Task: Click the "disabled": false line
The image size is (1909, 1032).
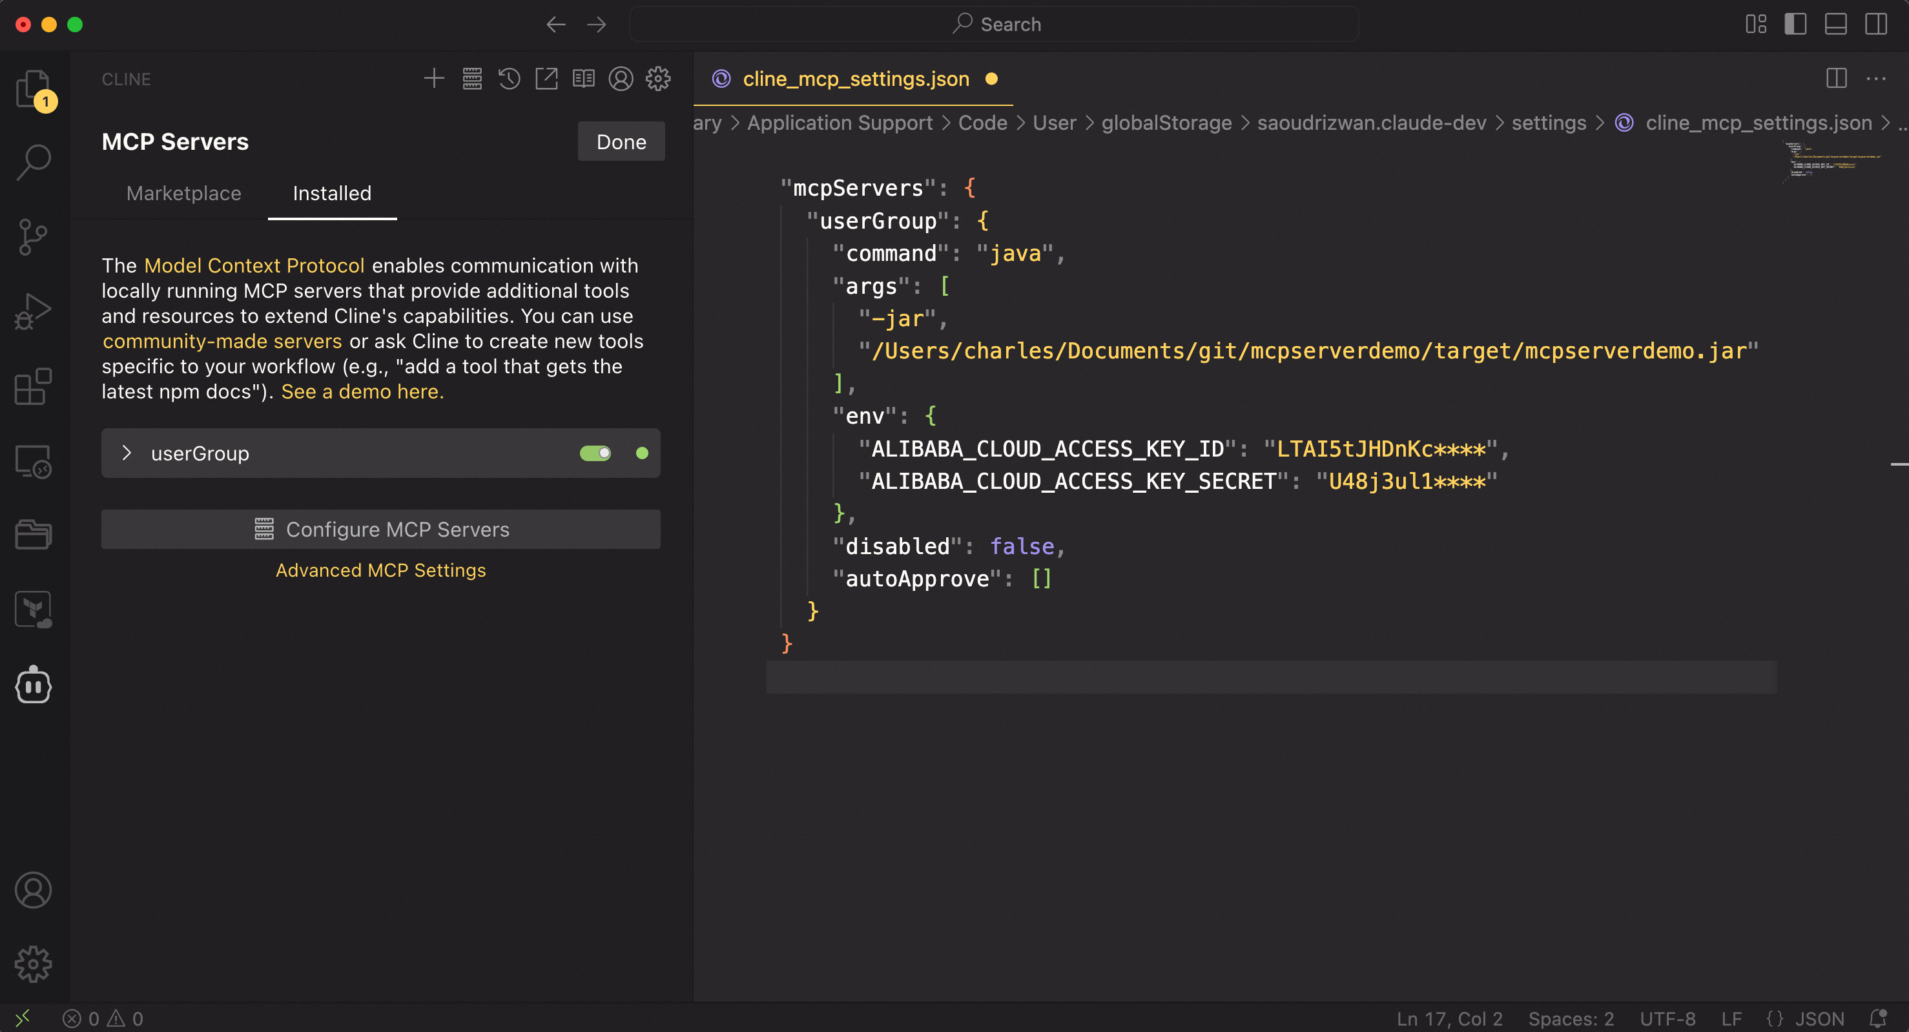Action: coord(949,546)
